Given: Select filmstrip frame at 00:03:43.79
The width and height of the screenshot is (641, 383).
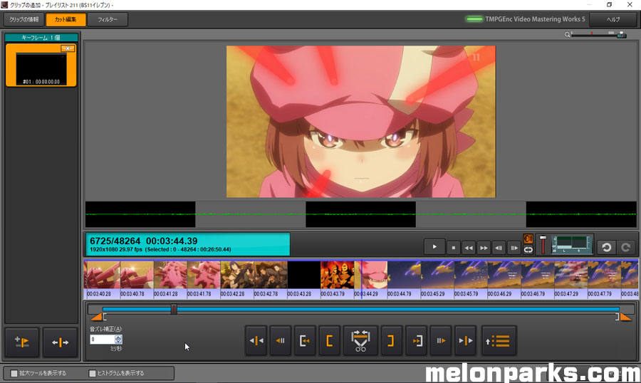Looking at the screenshot, I should 338,275.
